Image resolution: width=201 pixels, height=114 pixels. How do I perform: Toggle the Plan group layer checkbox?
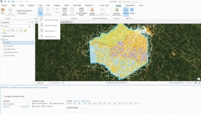click(5, 43)
